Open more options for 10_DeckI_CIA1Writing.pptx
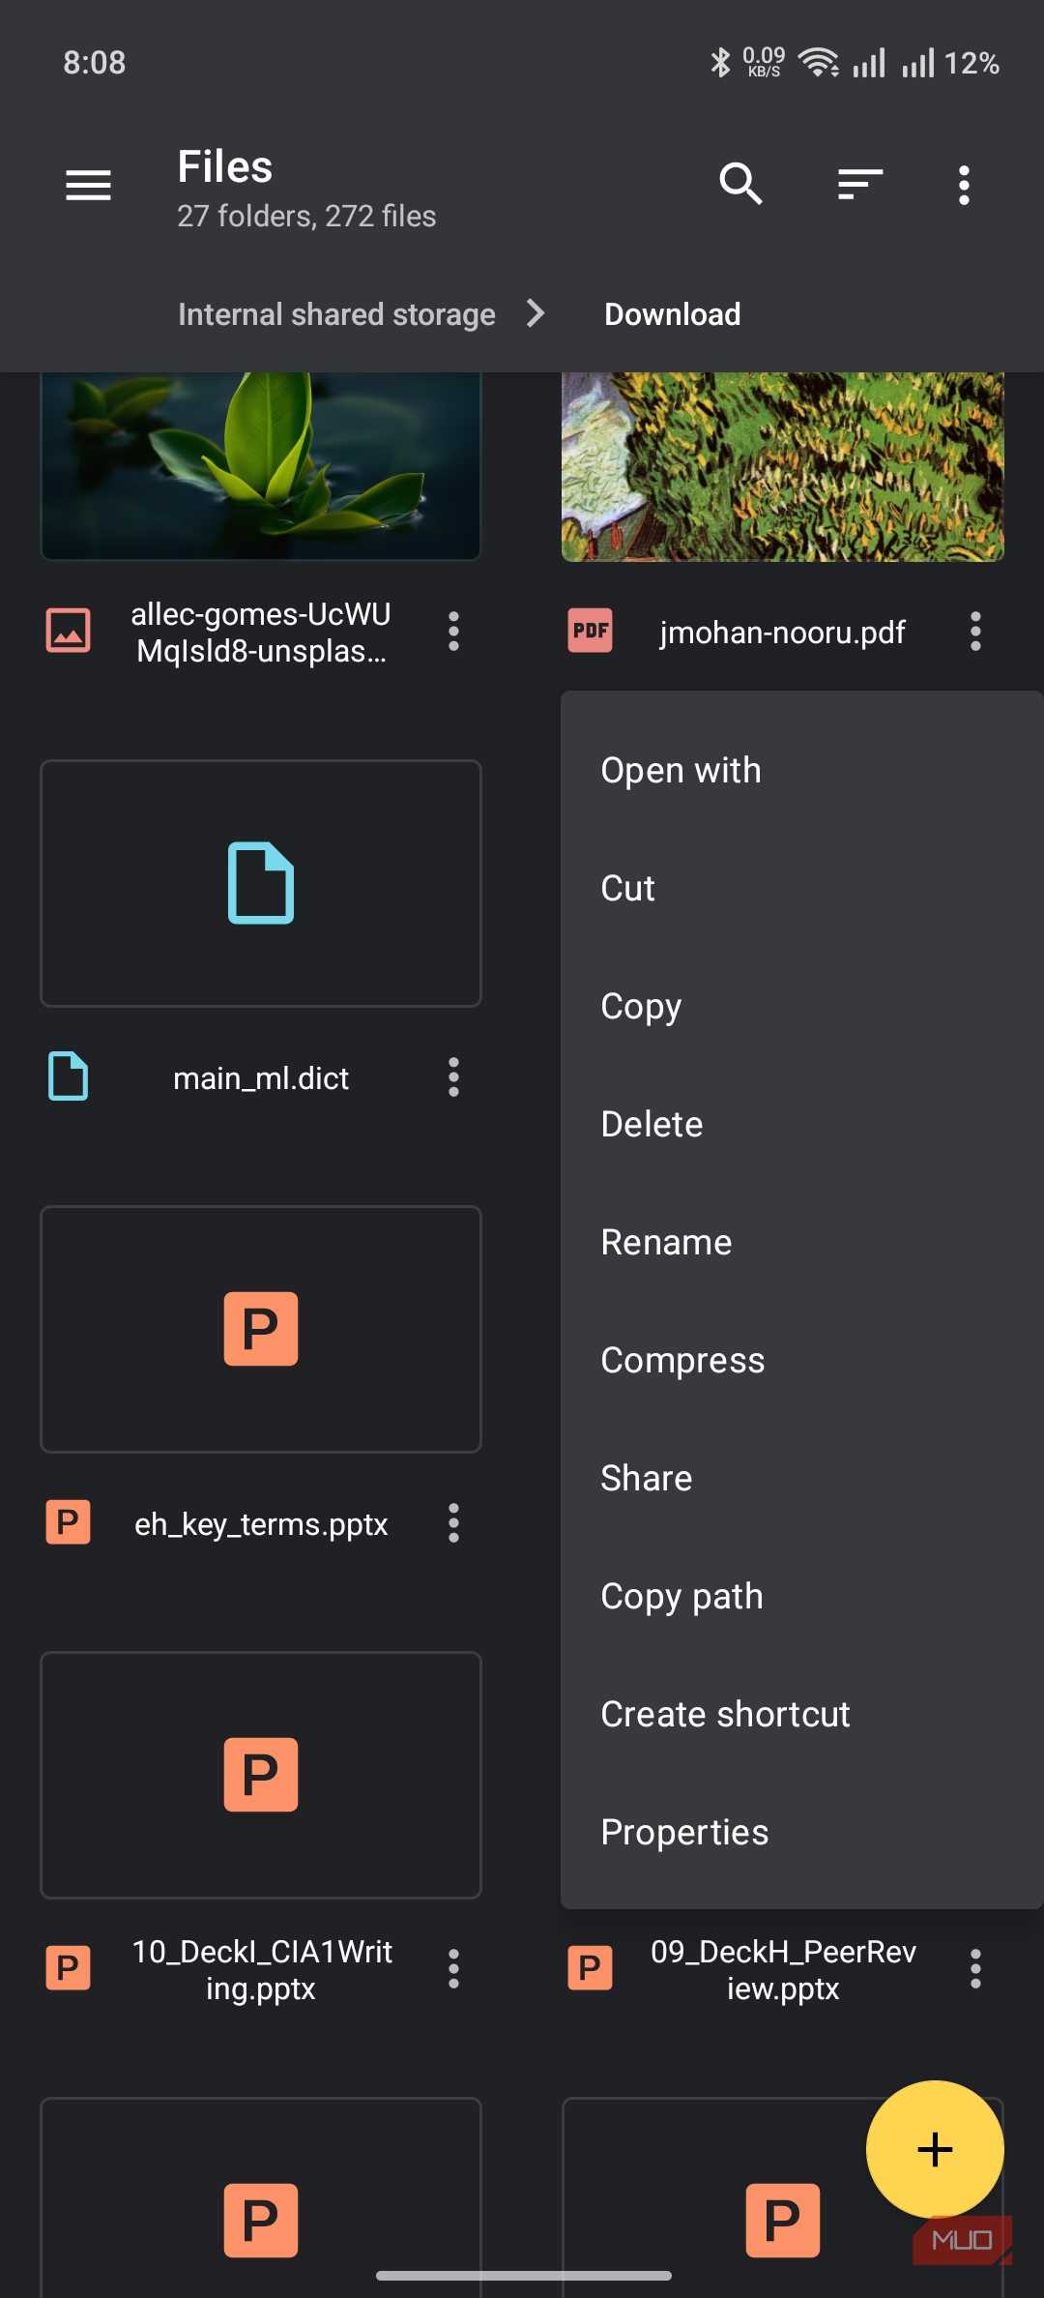This screenshot has height=2298, width=1044. (453, 1969)
